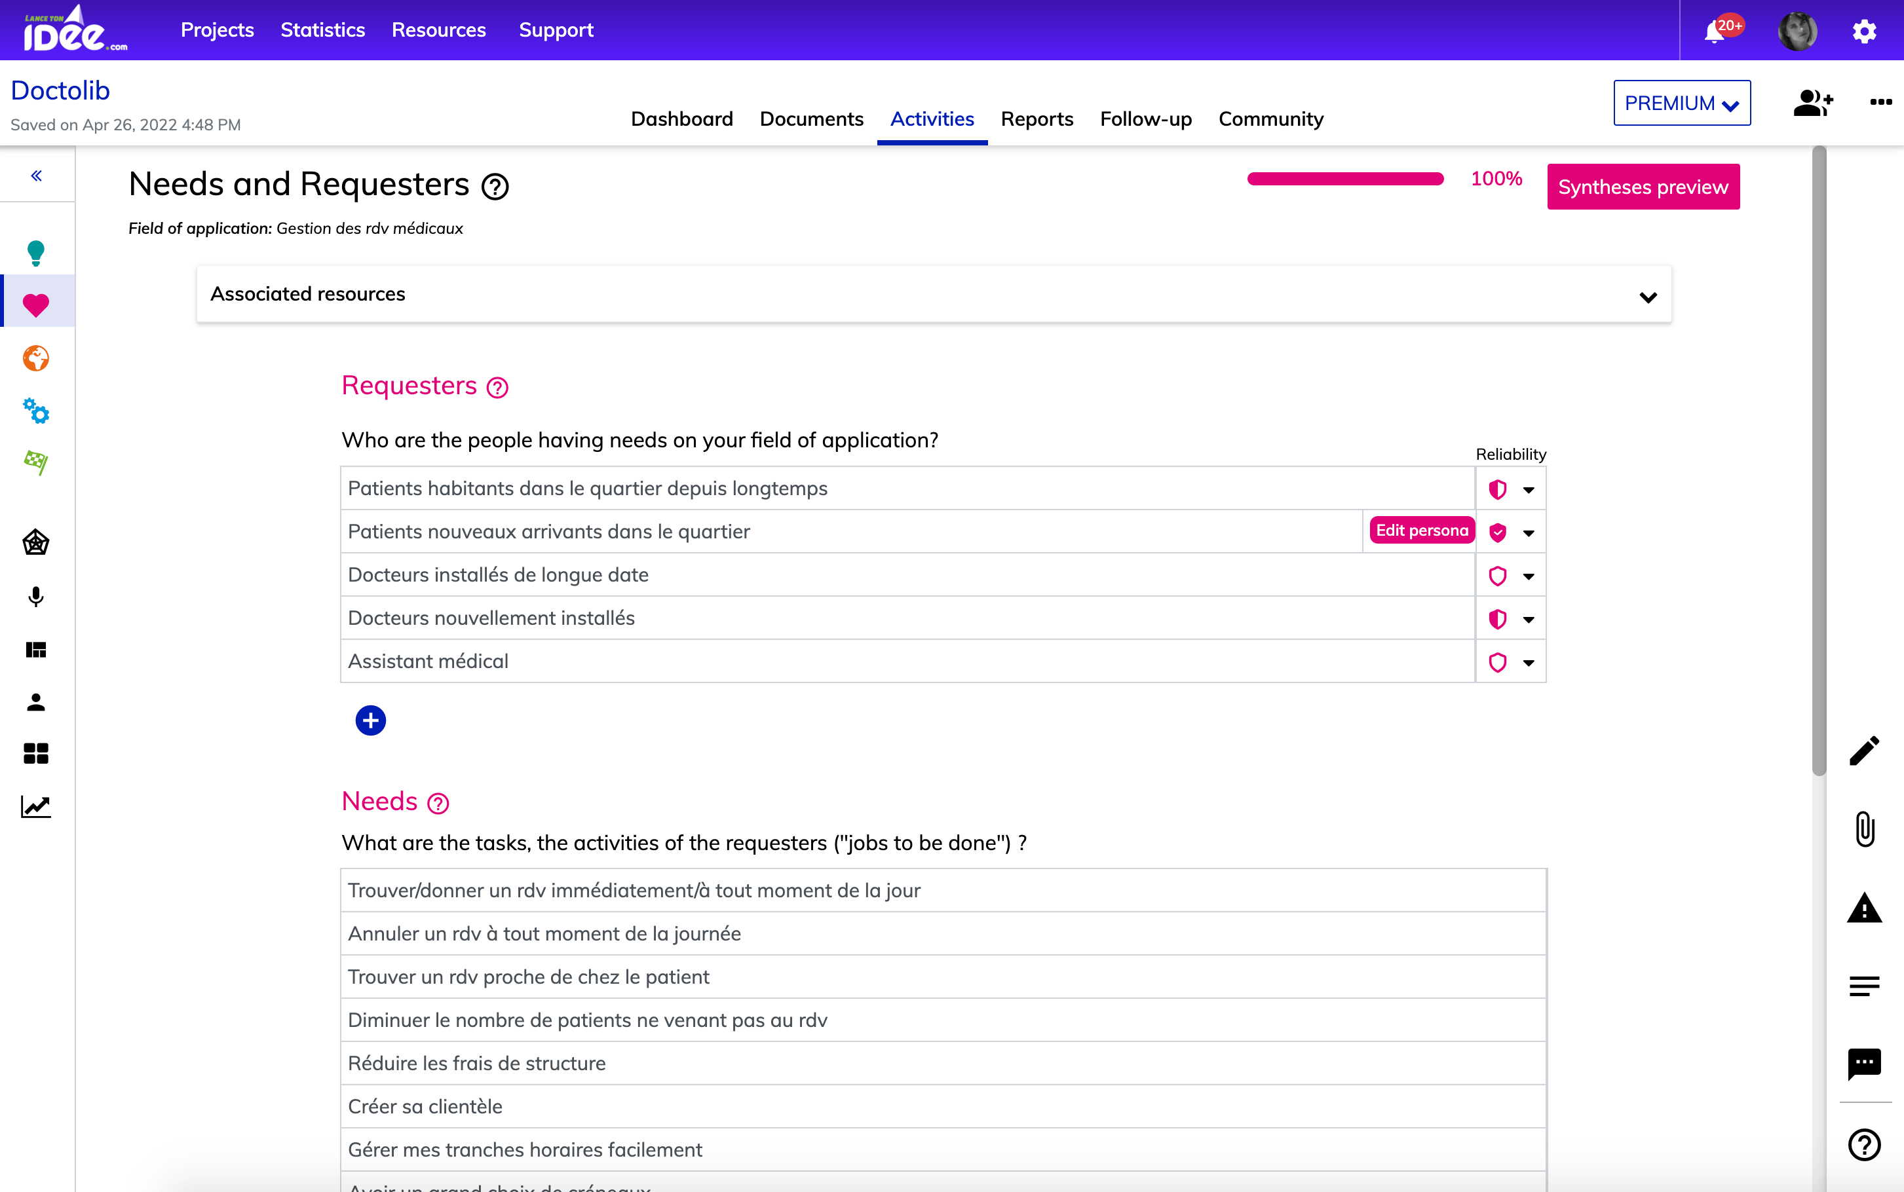Expand the Associated resources panel
This screenshot has height=1192, width=1904.
tap(934, 294)
